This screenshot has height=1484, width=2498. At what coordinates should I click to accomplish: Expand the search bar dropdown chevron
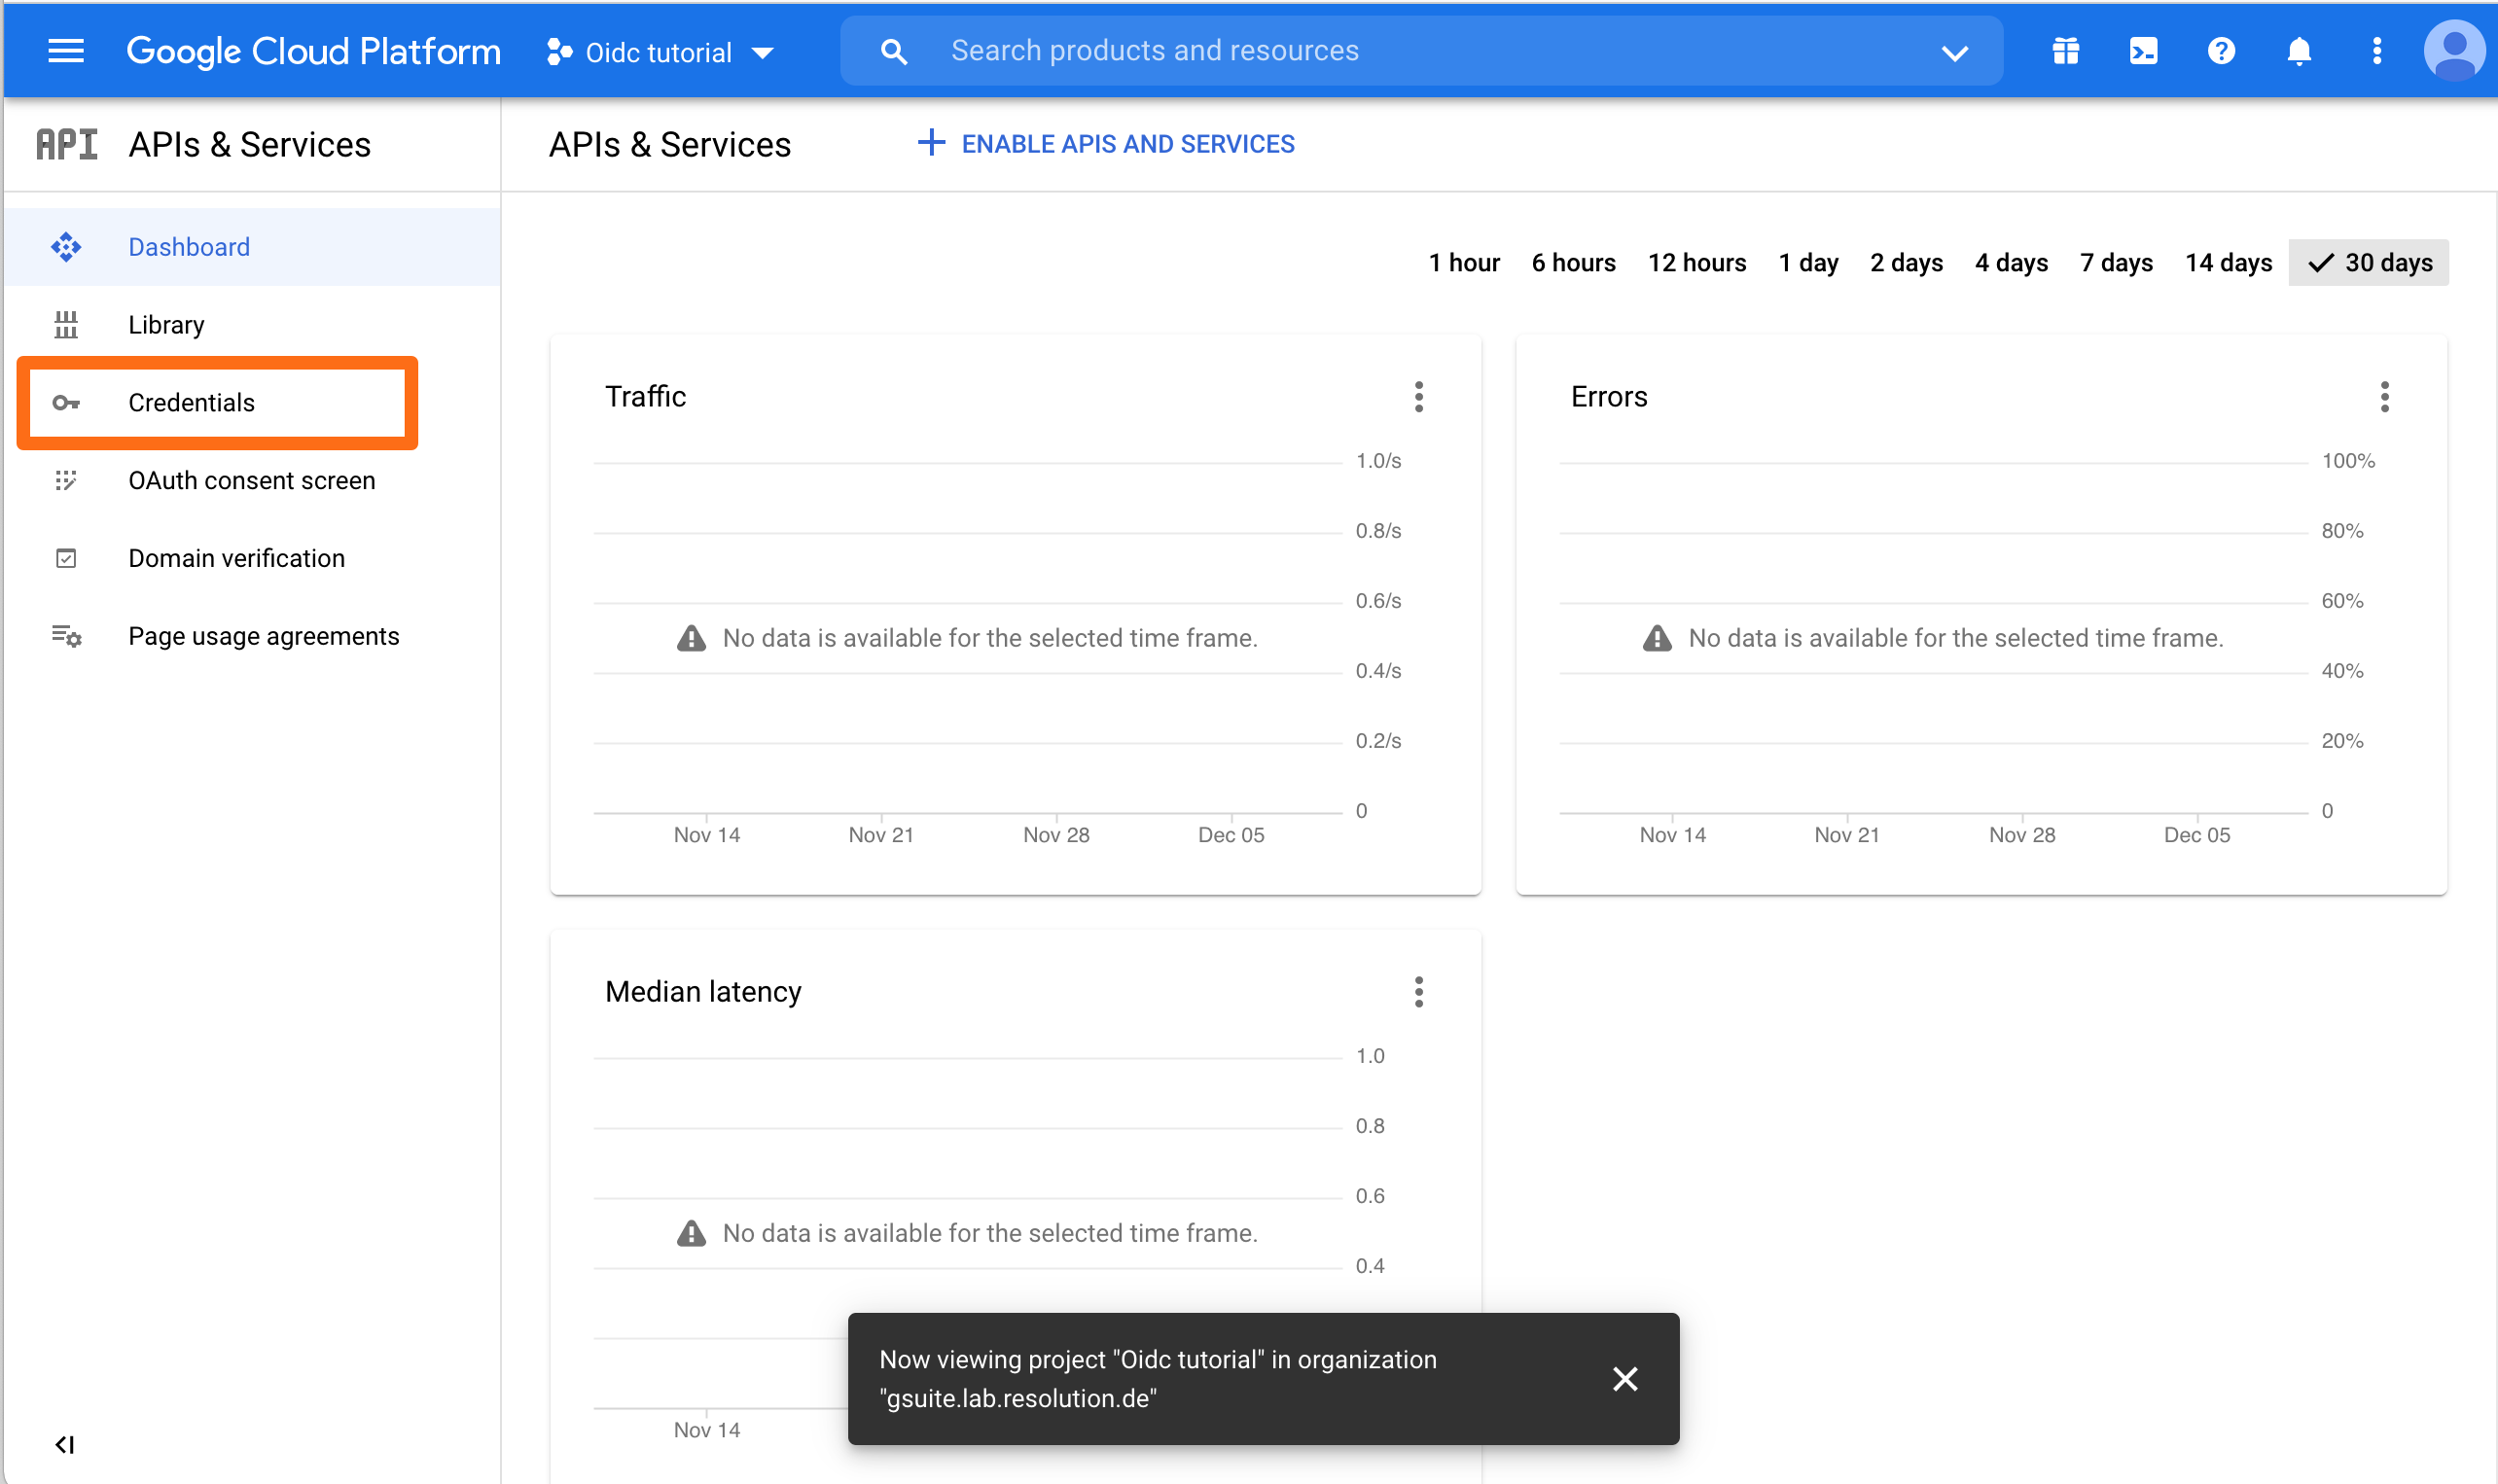point(1954,52)
